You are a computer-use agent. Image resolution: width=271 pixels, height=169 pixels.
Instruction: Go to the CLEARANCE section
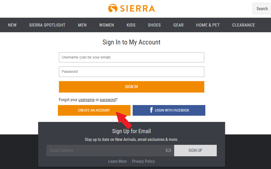pyautogui.click(x=243, y=25)
